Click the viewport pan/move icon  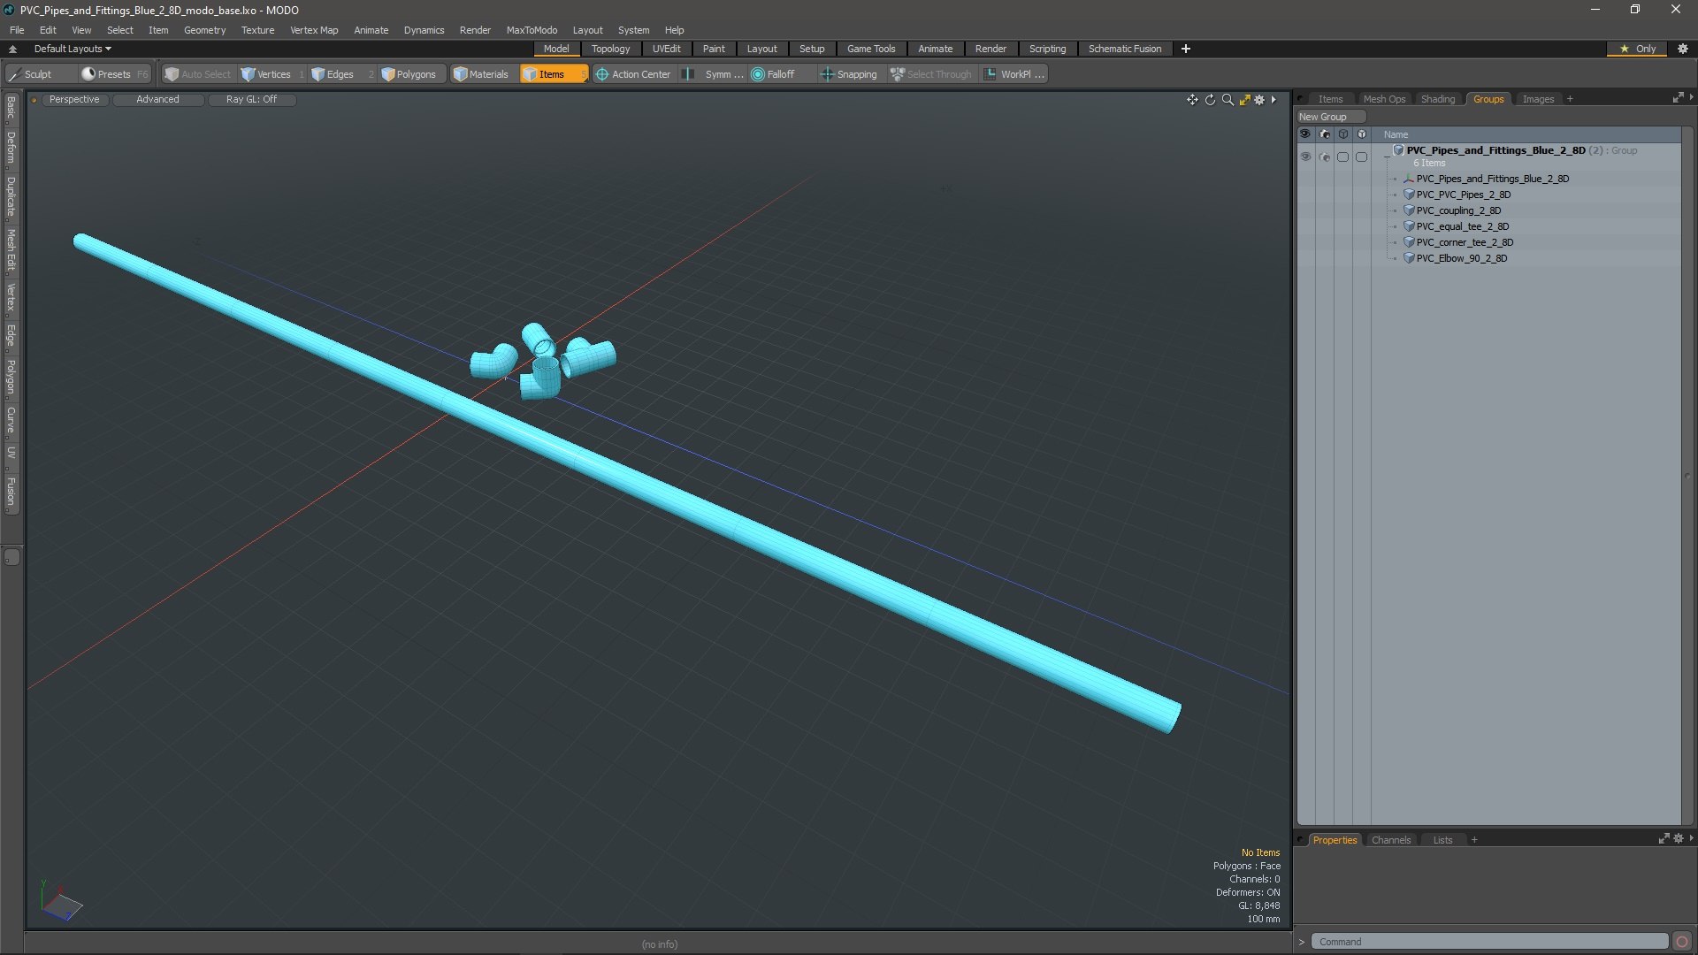tap(1192, 100)
